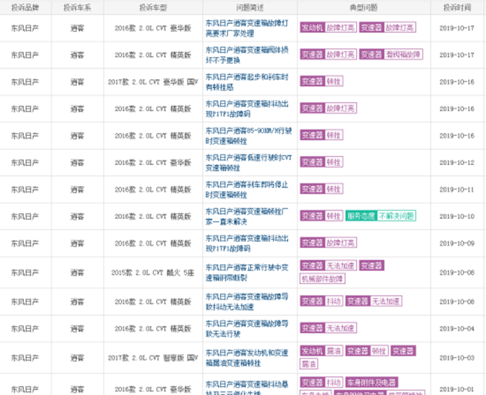
Task: Open the P1TF1故障码 complaint dated 2019-10-16
Action: coord(247,109)
